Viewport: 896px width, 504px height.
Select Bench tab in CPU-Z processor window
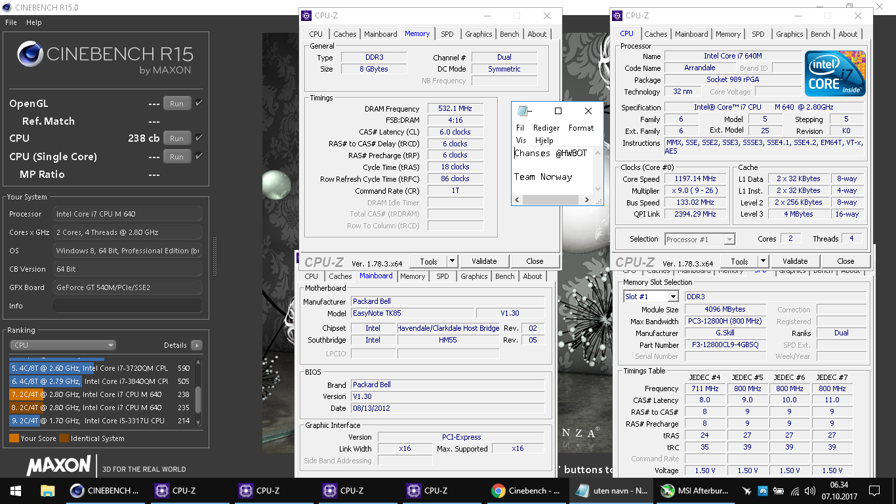pos(821,34)
